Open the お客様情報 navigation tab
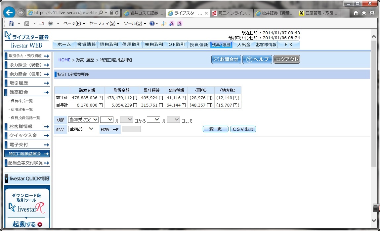 tap(266, 45)
